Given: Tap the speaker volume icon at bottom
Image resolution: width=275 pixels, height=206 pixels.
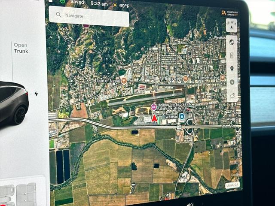Looking at the screenshot, I should click(x=189, y=204).
